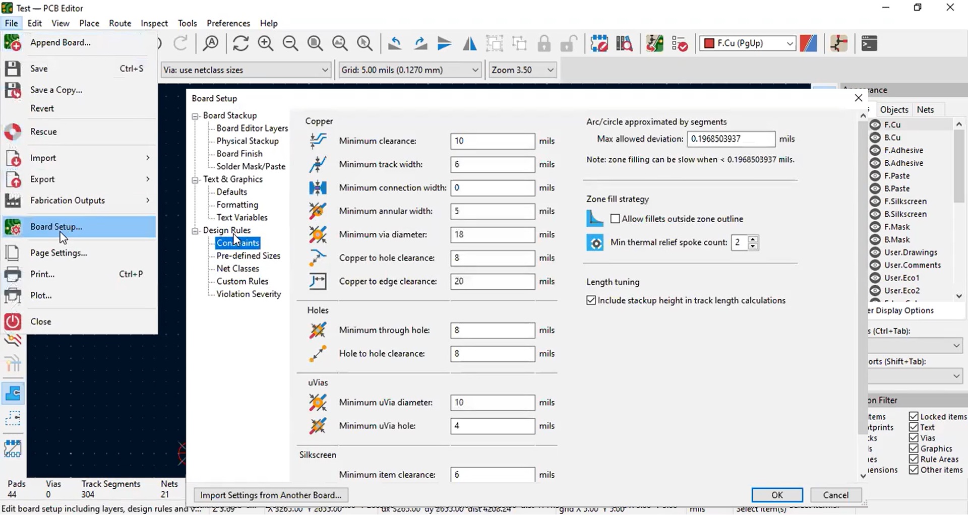Click Import Settings from Another Board button
970x515 pixels.
point(271,496)
